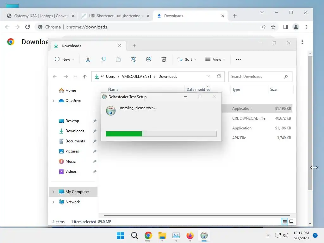Open Videos in the navigation pane

tap(71, 171)
